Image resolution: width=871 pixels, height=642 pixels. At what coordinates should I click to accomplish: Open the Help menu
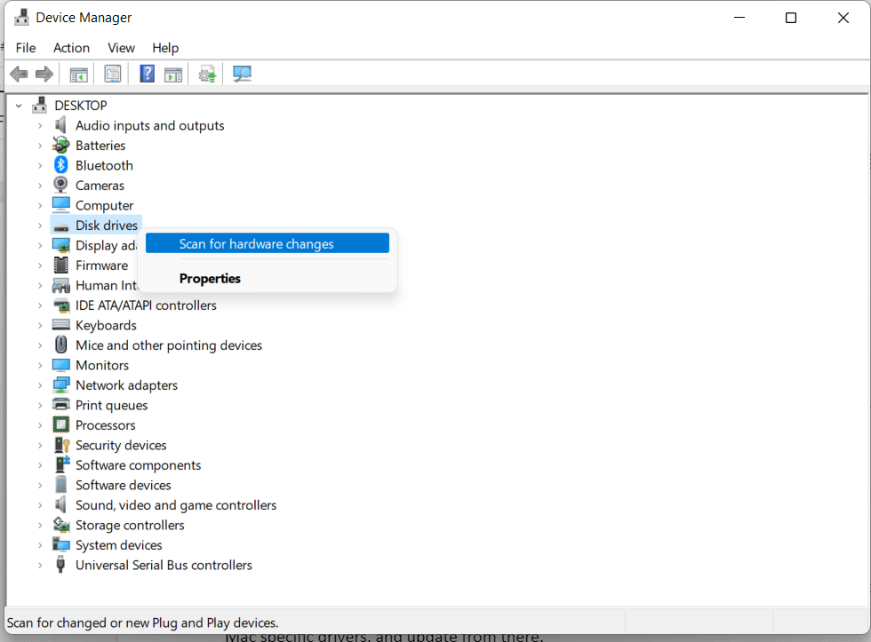coord(165,48)
